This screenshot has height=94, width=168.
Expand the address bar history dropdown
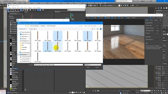(80, 26)
